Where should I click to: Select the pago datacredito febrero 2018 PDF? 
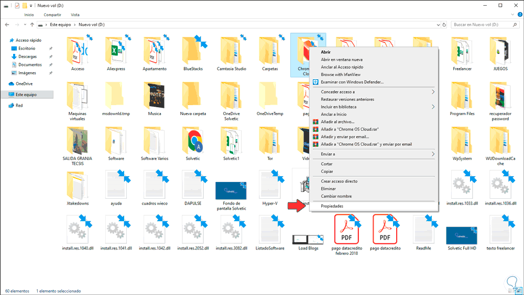click(x=346, y=230)
